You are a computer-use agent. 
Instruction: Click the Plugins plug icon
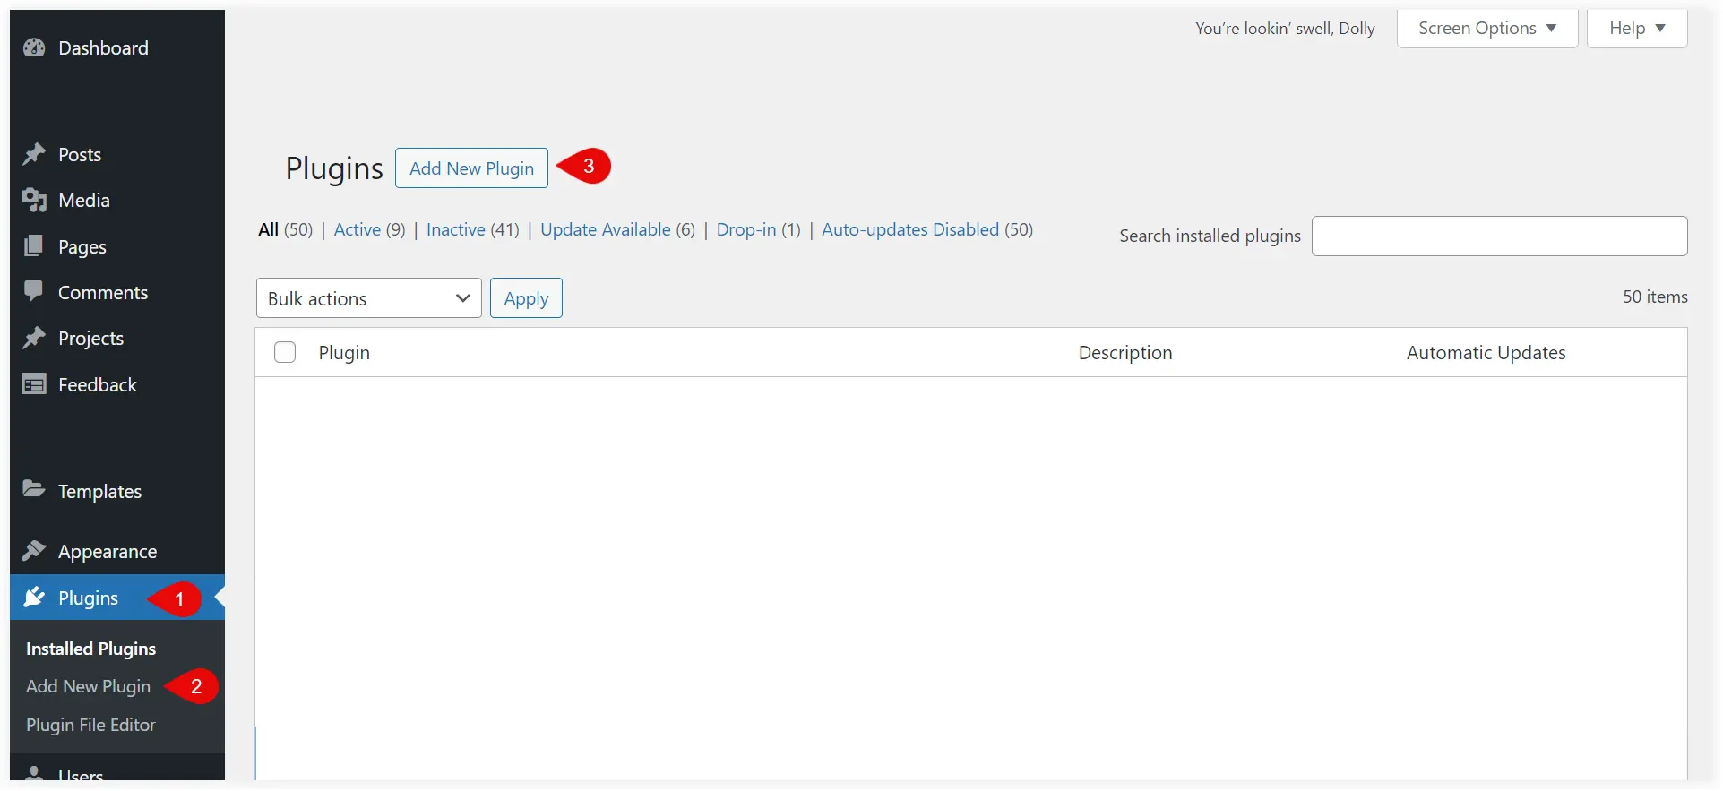pyautogui.click(x=34, y=597)
